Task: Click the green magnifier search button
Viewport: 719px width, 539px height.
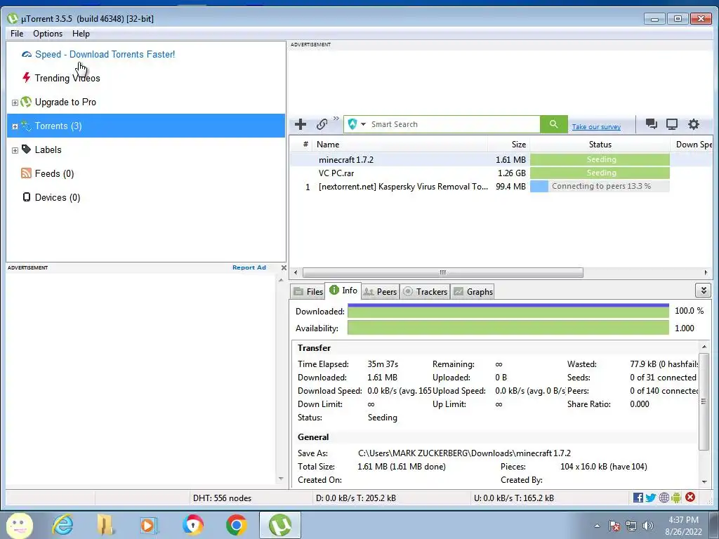Action: click(554, 124)
